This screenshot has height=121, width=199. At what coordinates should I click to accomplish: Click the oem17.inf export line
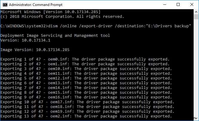(87, 102)
